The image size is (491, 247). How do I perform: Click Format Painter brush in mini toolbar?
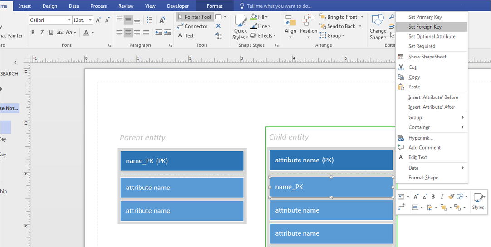(451, 197)
